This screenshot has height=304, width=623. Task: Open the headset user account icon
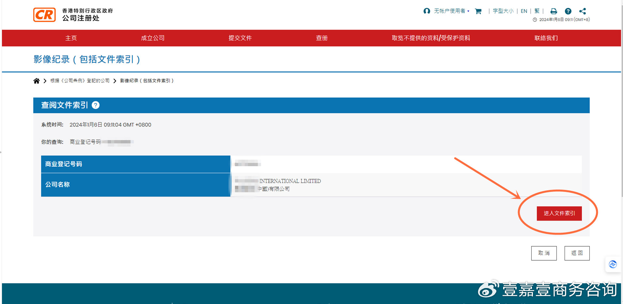[427, 11]
